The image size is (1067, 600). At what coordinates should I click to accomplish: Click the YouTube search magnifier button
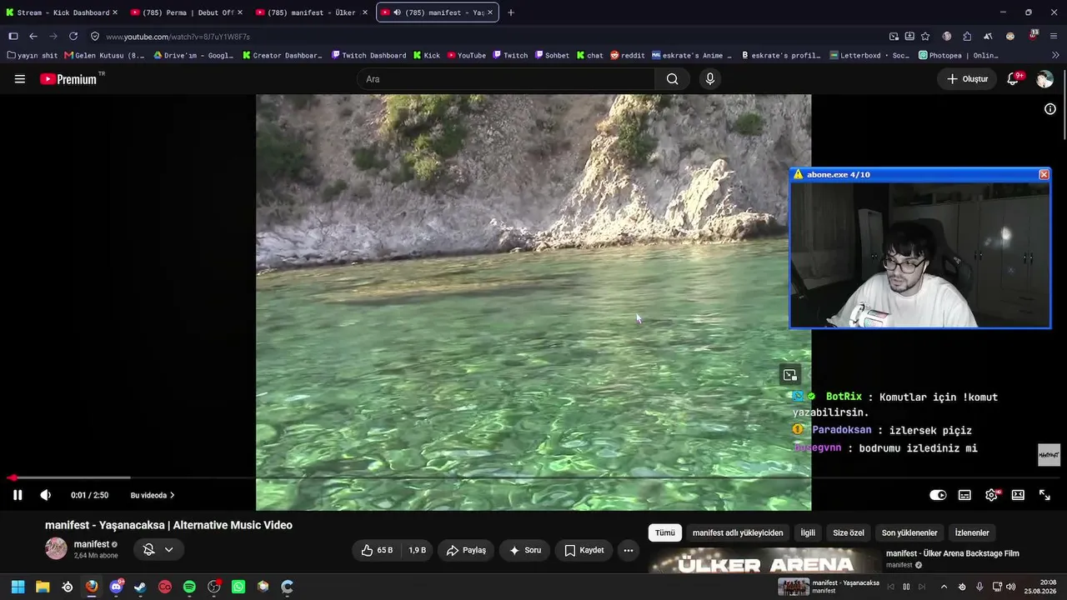672,79
